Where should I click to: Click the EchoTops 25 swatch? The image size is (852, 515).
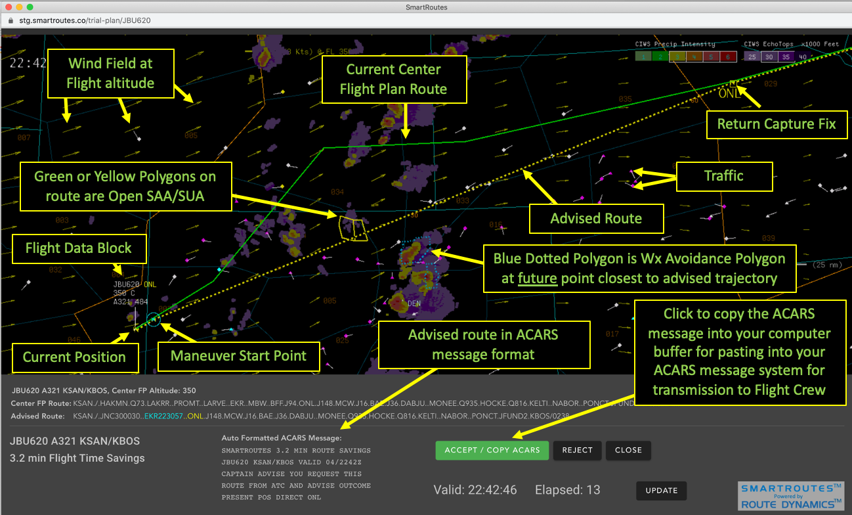click(x=752, y=57)
